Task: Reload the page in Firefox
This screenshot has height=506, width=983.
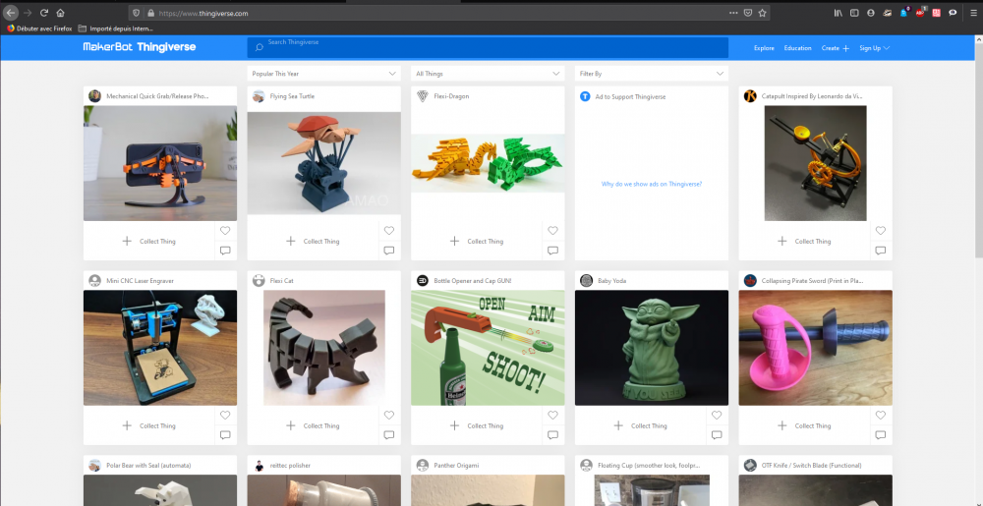Action: tap(44, 13)
